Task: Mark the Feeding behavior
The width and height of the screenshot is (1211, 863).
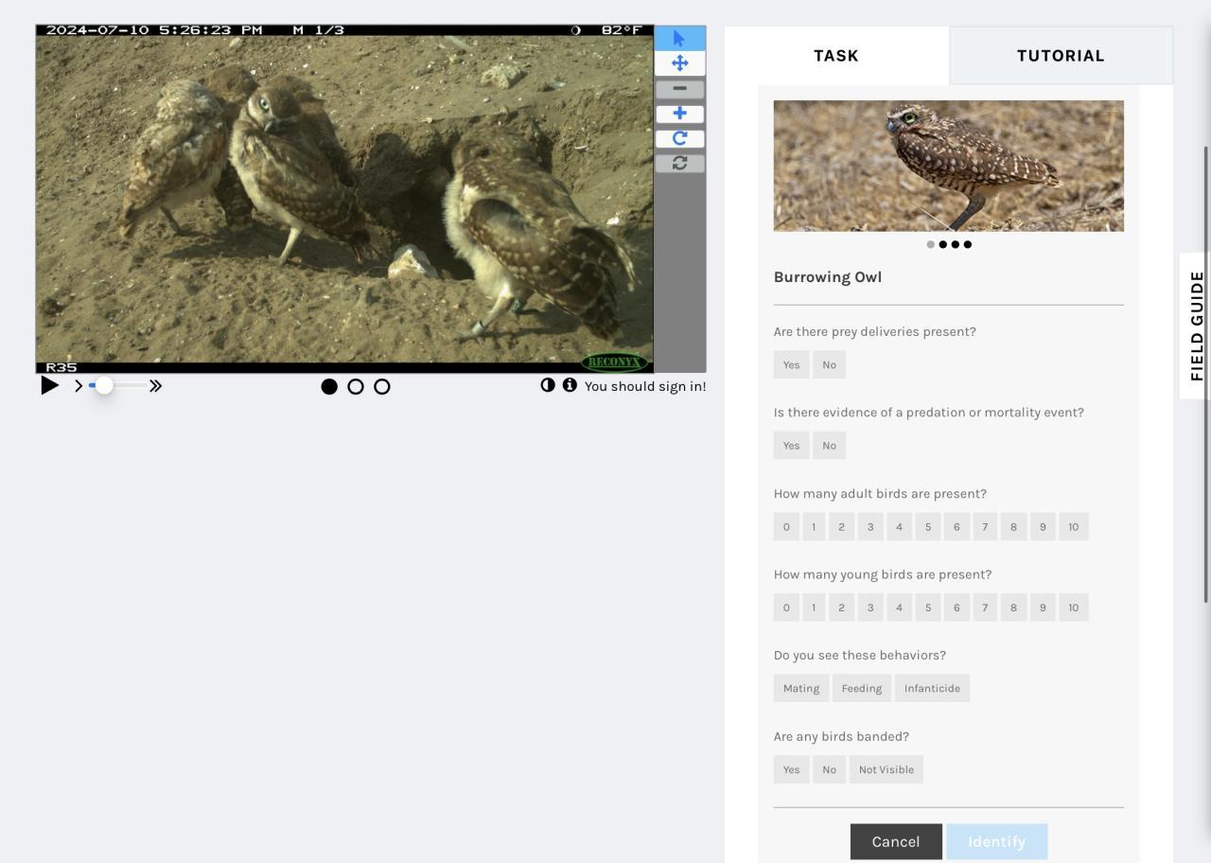Action: point(862,688)
